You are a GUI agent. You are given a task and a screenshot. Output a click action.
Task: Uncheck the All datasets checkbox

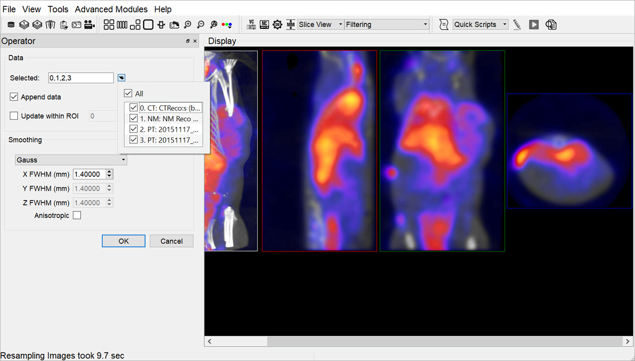[128, 94]
